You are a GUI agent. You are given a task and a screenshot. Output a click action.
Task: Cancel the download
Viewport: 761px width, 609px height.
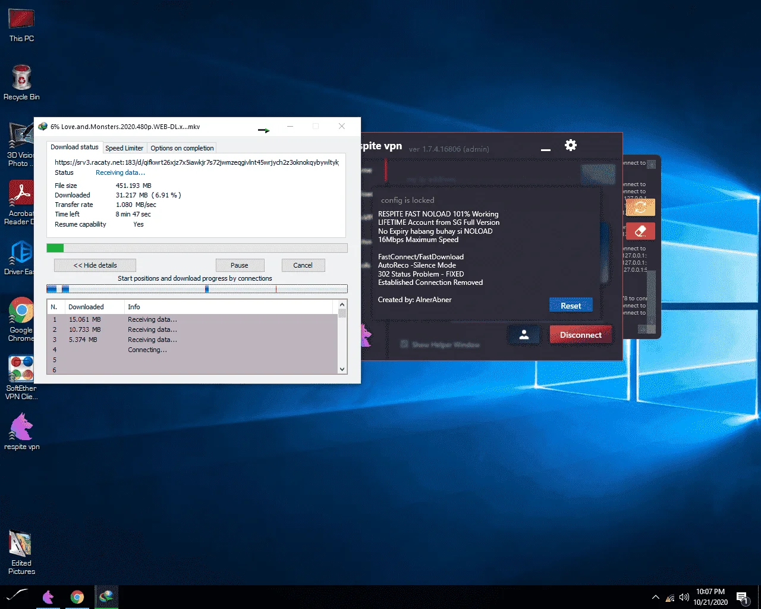303,265
